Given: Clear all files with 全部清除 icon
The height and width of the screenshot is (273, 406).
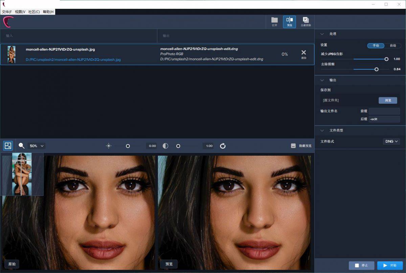Looking at the screenshot, I should 306,22.
